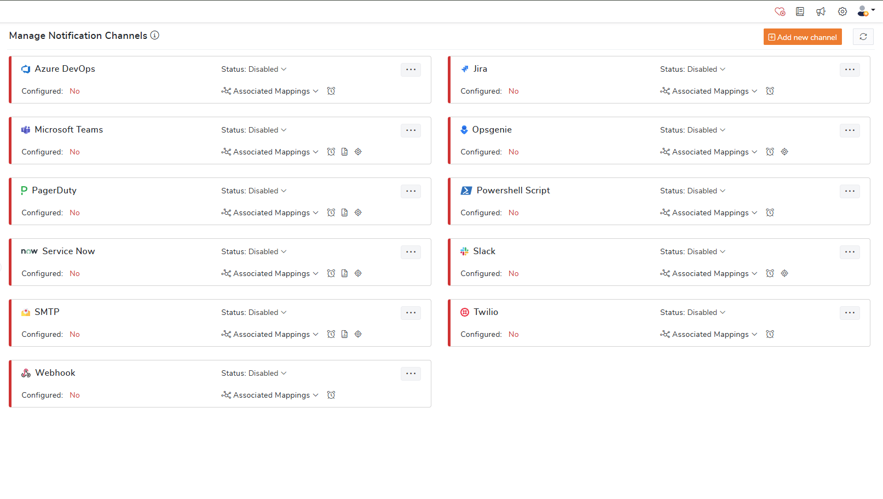Open the announcements megaphone icon
This screenshot has width=883, height=499.
pyautogui.click(x=821, y=12)
